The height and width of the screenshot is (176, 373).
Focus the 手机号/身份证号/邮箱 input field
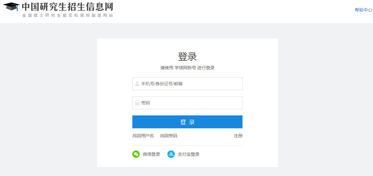click(191, 84)
